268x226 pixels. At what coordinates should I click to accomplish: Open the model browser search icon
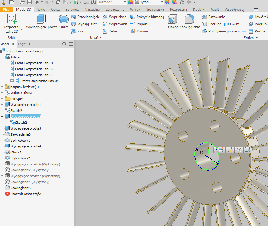coord(64,44)
